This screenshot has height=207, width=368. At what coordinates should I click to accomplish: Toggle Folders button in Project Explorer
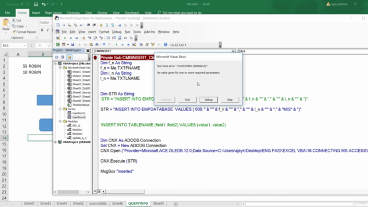pos(69,57)
